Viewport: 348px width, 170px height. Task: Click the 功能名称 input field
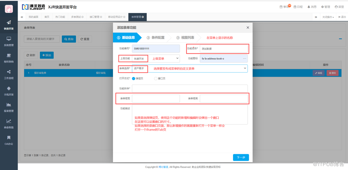[224, 49]
